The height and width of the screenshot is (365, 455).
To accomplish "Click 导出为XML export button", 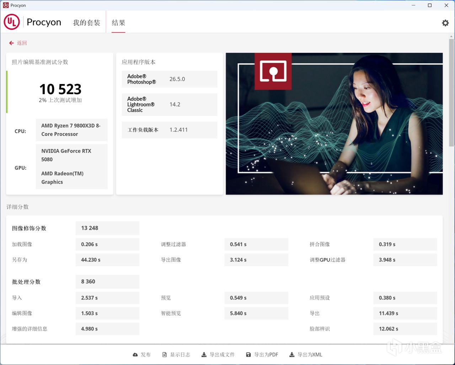I will (306, 355).
